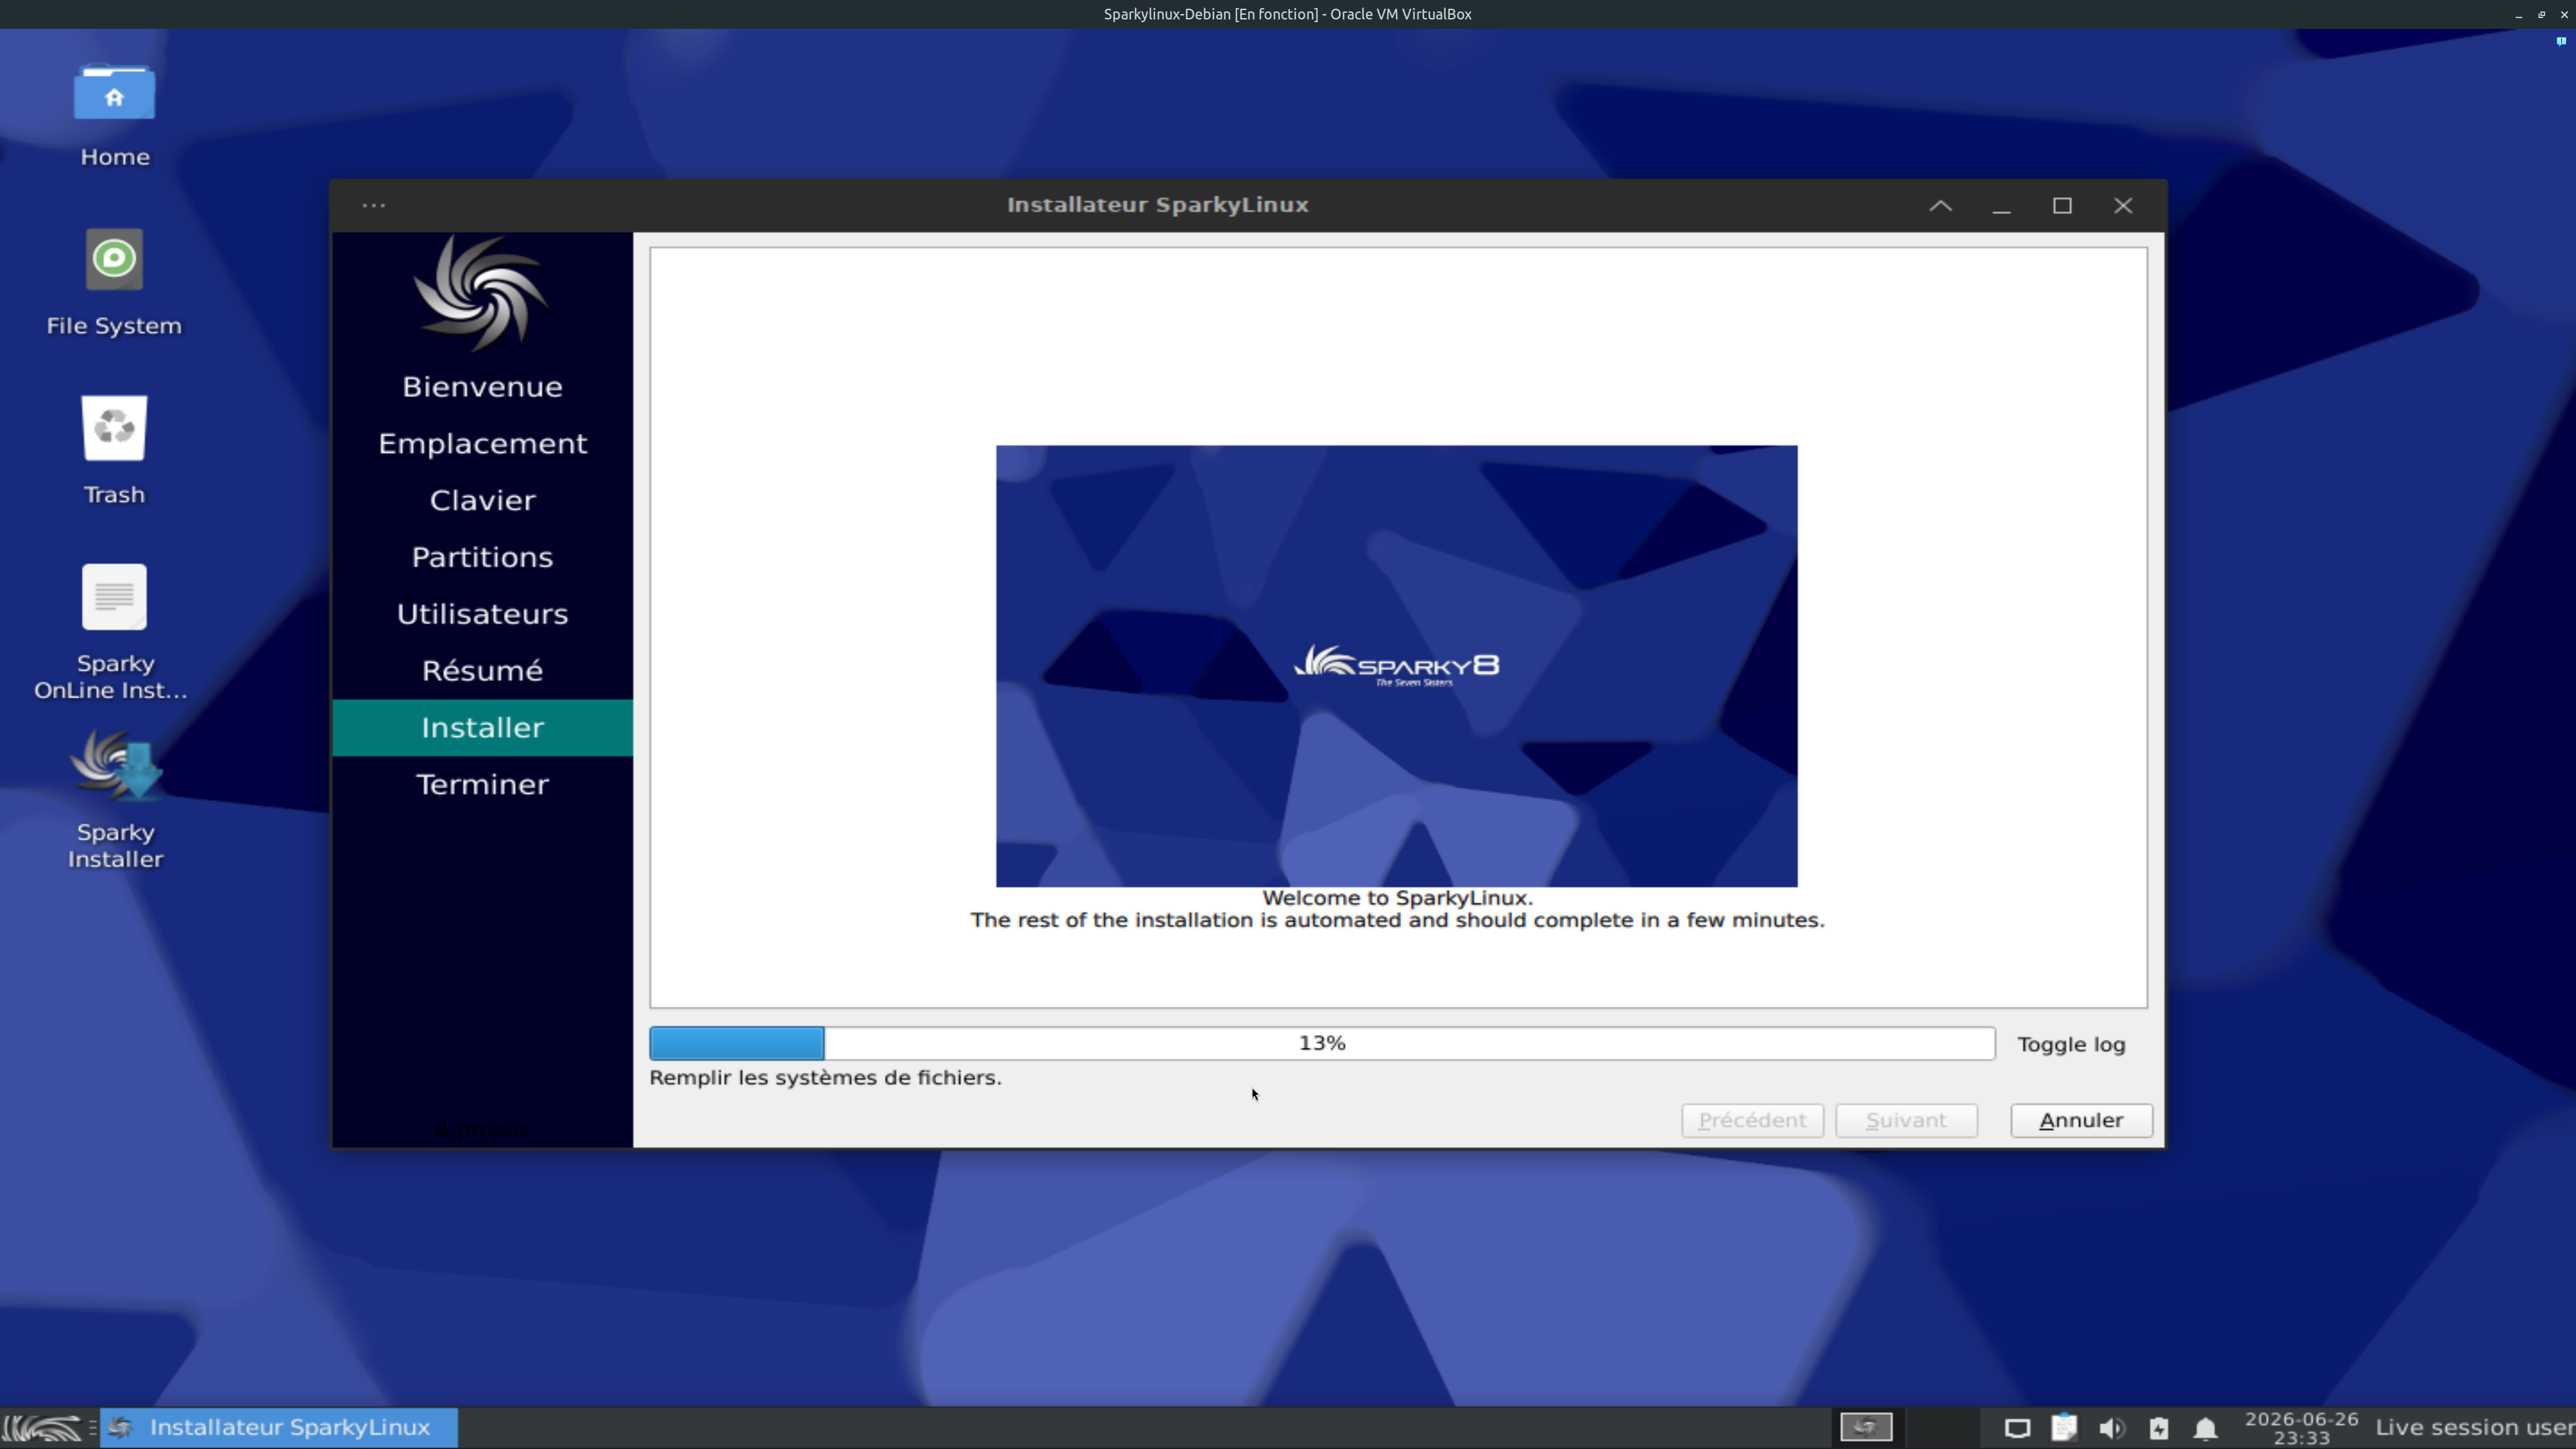Select the Emplacement step in the sidebar
Screen dimensions: 2576x1449
(482, 444)
